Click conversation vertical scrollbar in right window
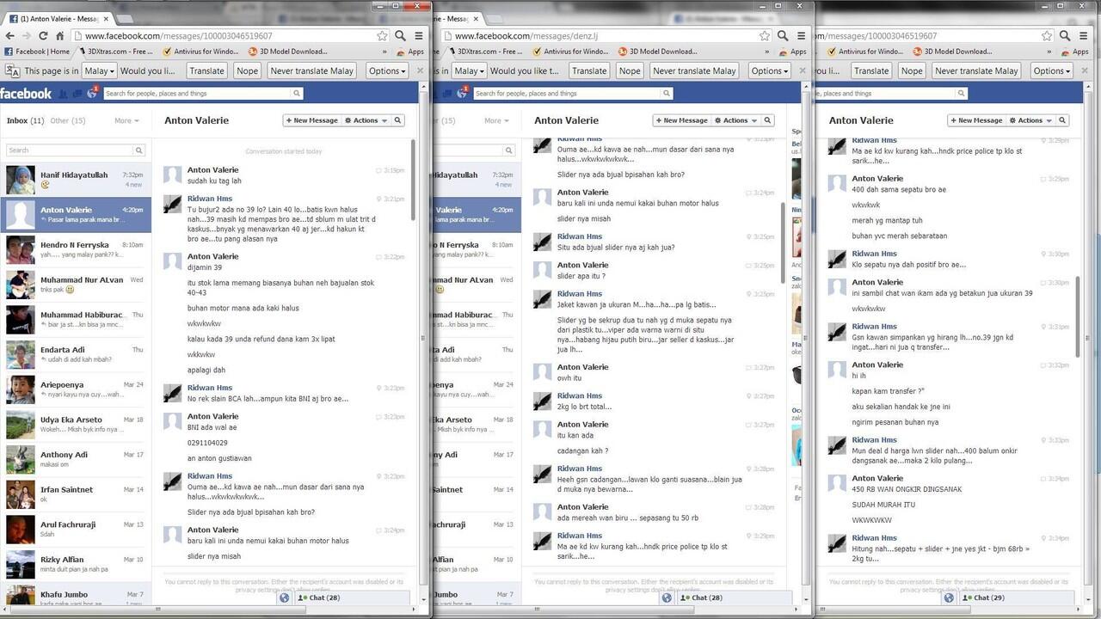This screenshot has width=1101, height=619. [x=1077, y=318]
